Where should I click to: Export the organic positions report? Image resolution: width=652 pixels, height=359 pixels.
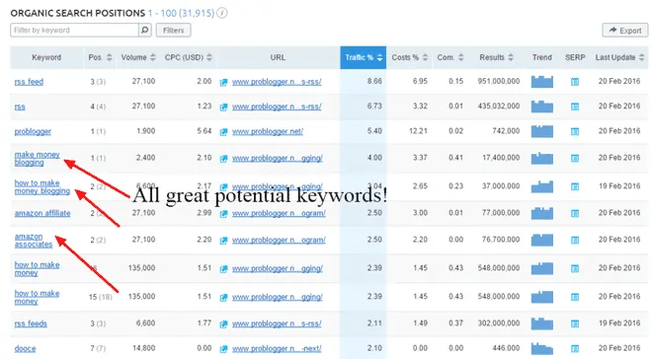[625, 31]
